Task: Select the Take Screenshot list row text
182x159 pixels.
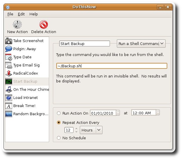Action: (x=28, y=41)
